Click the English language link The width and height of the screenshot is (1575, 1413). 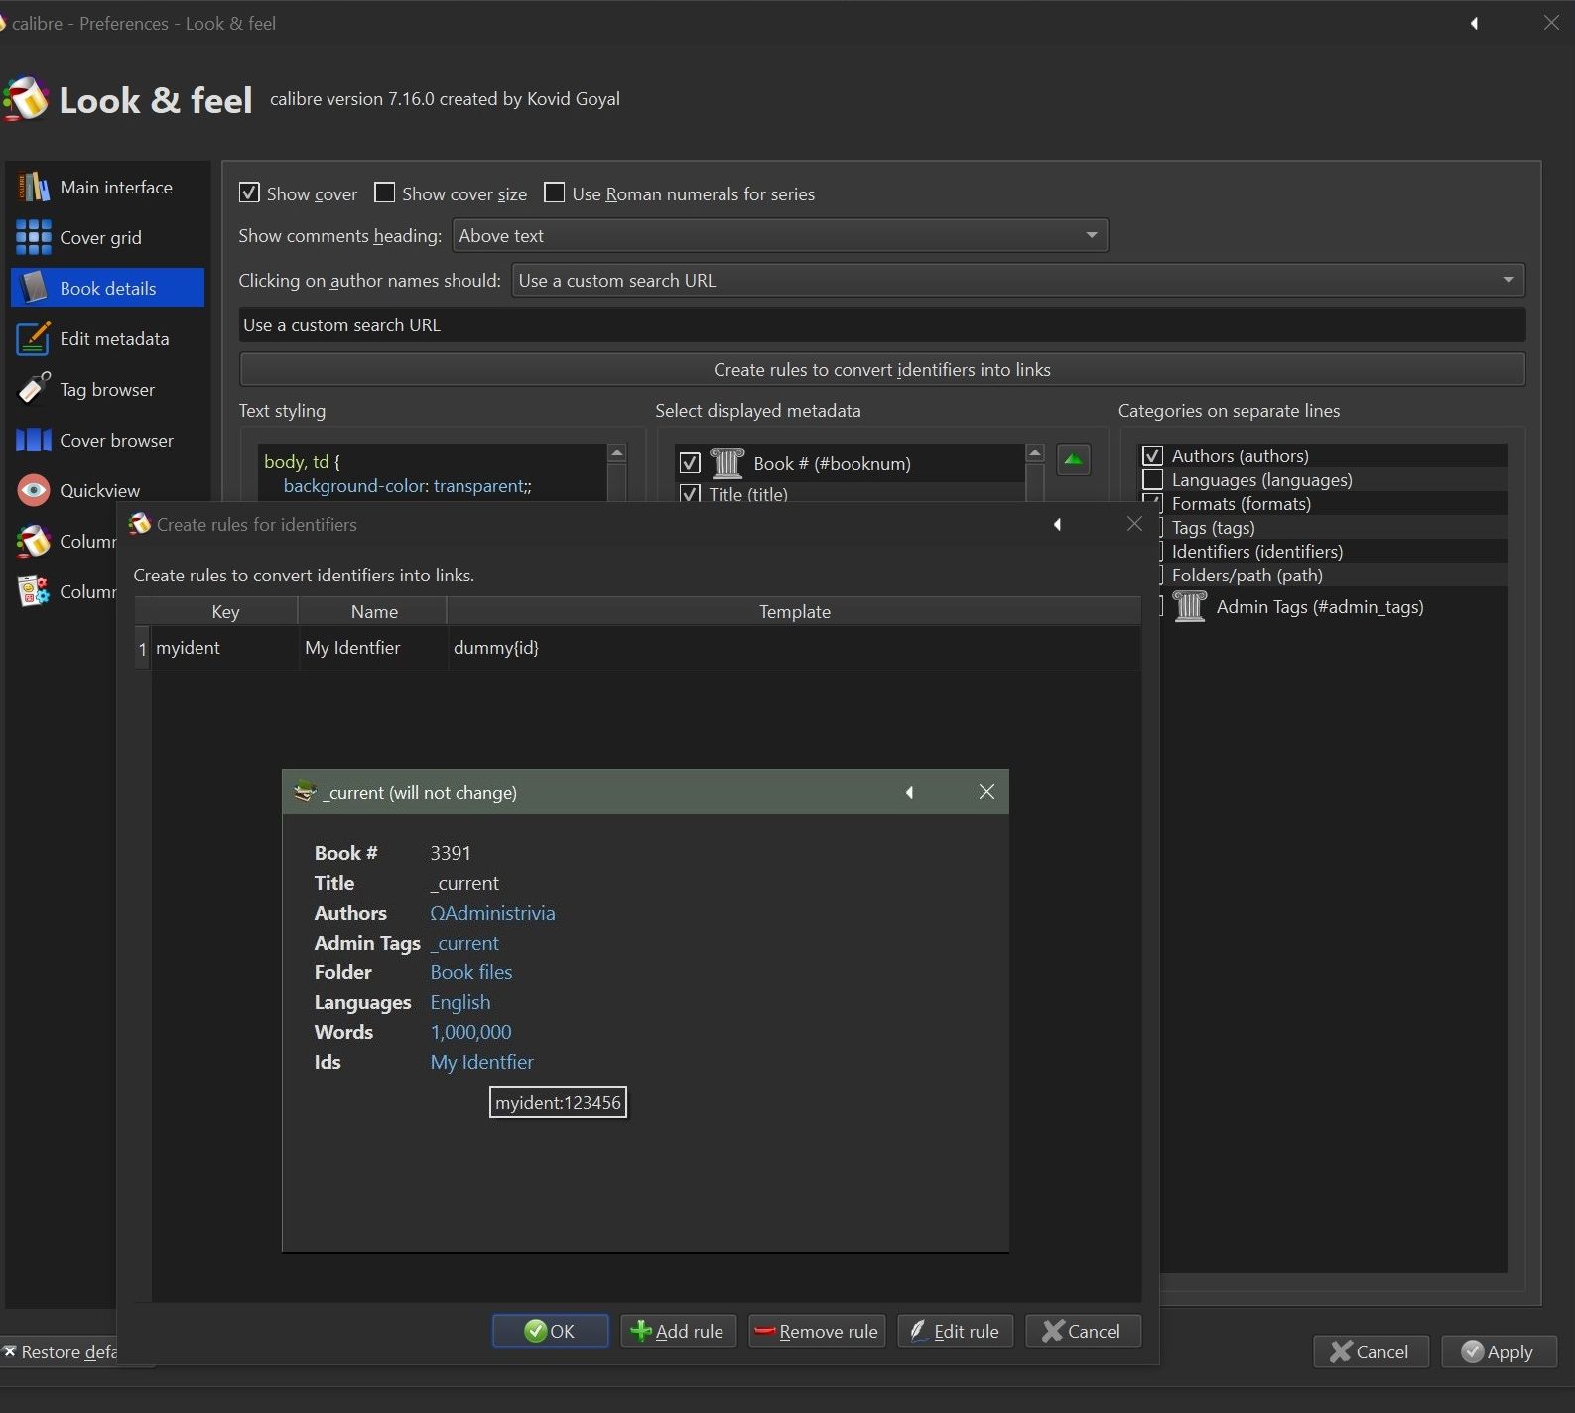(460, 1002)
